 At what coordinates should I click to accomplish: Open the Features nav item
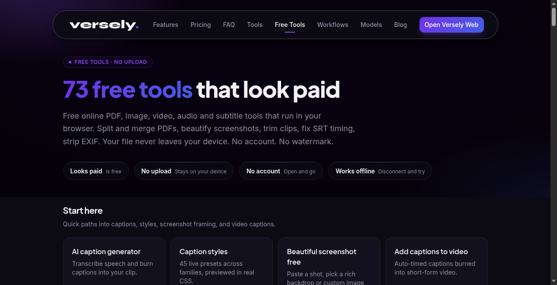coord(165,25)
